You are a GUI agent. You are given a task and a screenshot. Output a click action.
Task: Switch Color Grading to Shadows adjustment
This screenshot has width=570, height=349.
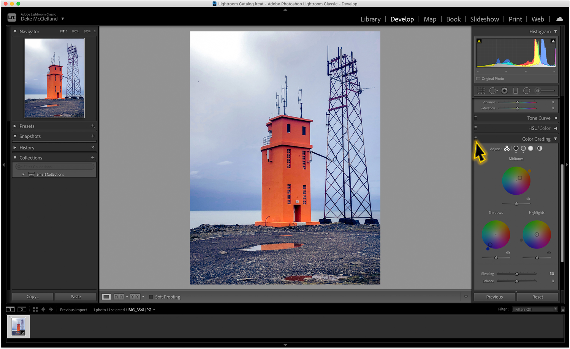pos(516,148)
